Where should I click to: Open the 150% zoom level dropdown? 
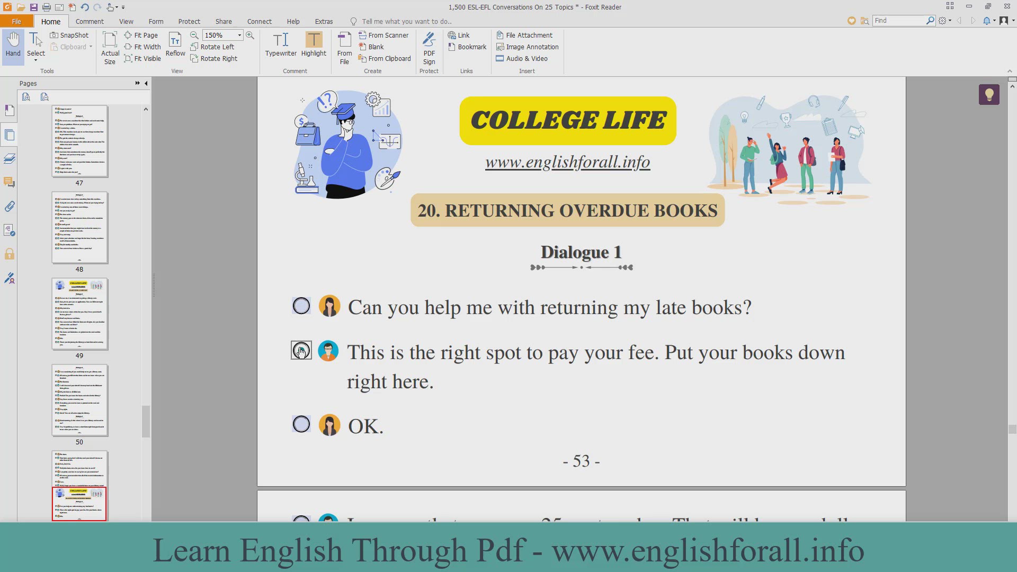pos(239,35)
